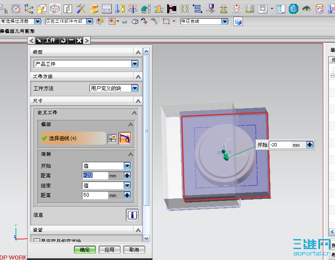
Task: Open the 开始 值 limit type dropdown
Action: click(127, 166)
